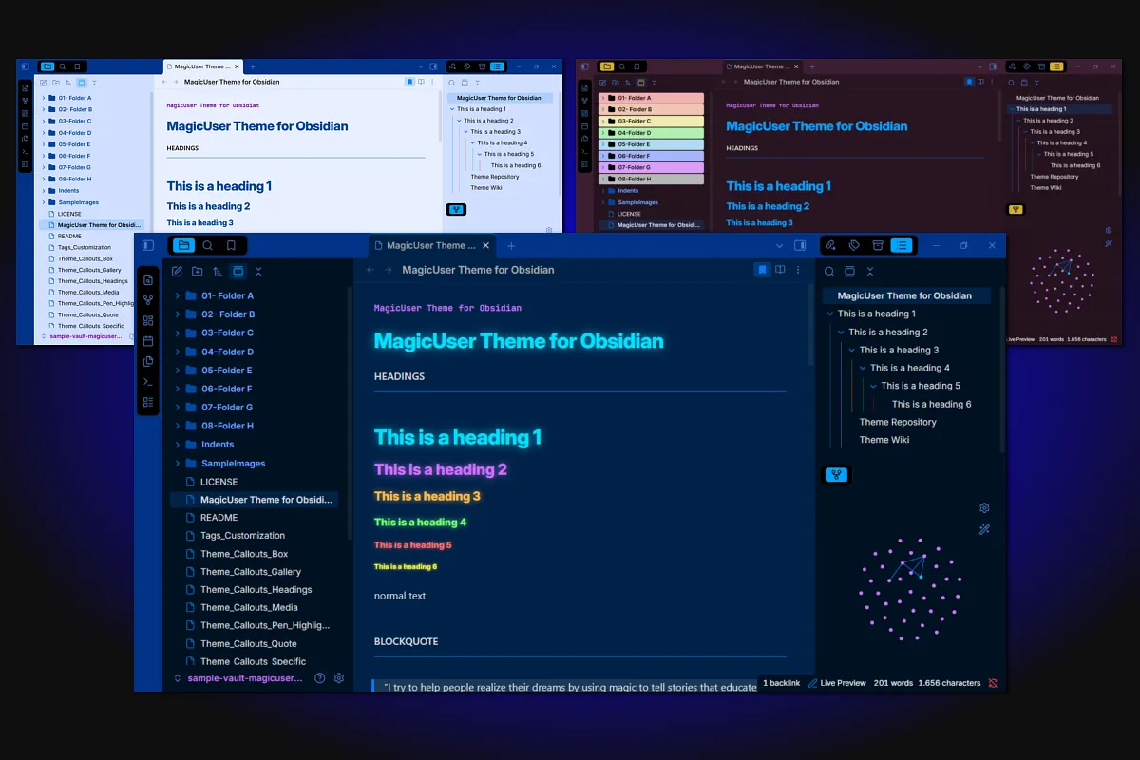Expand 01- Folder A in front window
The height and width of the screenshot is (760, 1140).
pyautogui.click(x=178, y=295)
